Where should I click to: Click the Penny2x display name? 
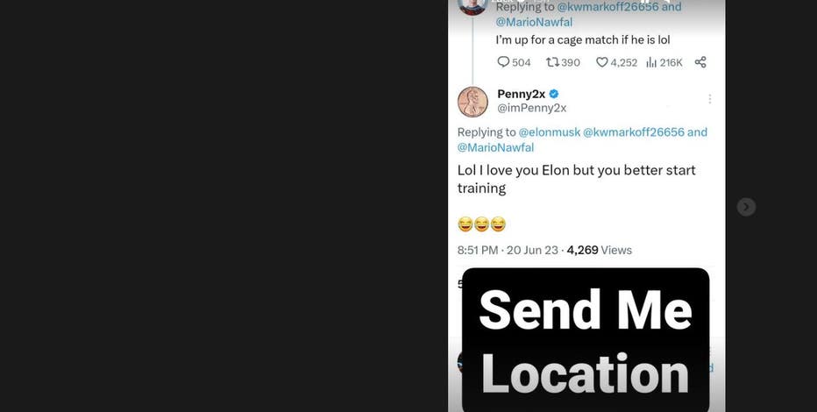tap(521, 94)
